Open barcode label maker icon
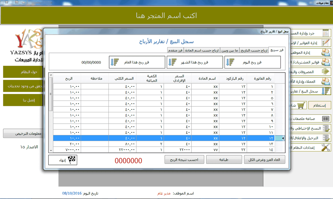This screenshot has width=333, height=199. pos(326,119)
